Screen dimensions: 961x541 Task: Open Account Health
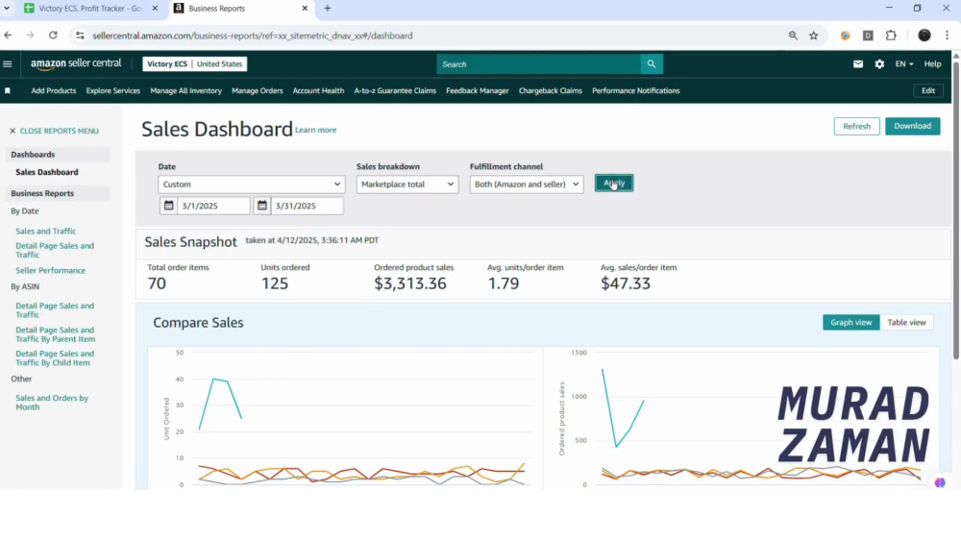pos(318,90)
